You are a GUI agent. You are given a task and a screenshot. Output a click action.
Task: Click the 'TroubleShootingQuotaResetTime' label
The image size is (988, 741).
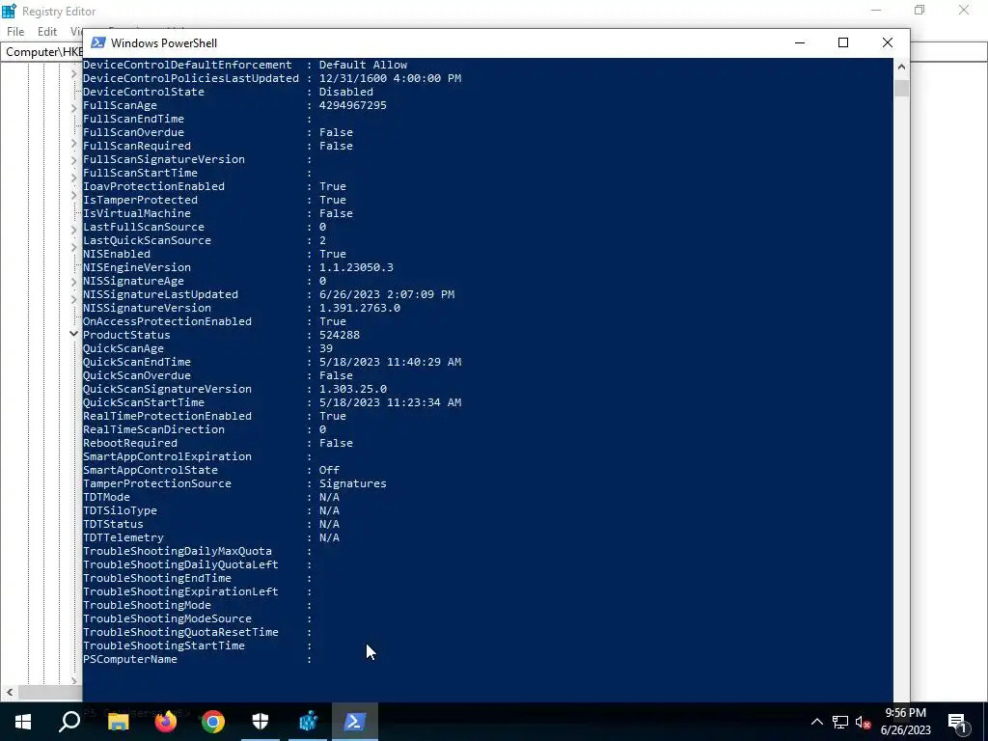[x=180, y=632]
